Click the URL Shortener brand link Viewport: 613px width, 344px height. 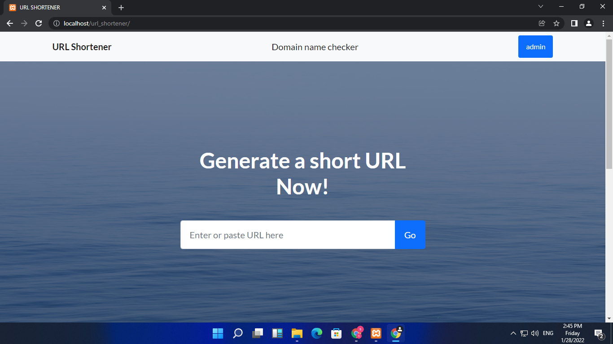click(x=82, y=47)
